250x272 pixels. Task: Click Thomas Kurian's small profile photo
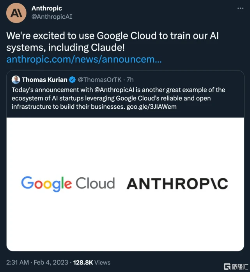16,79
